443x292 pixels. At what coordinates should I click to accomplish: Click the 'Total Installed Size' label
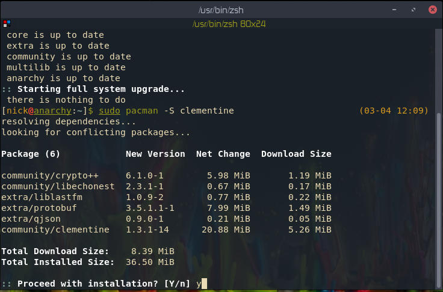pyautogui.click(x=58, y=262)
